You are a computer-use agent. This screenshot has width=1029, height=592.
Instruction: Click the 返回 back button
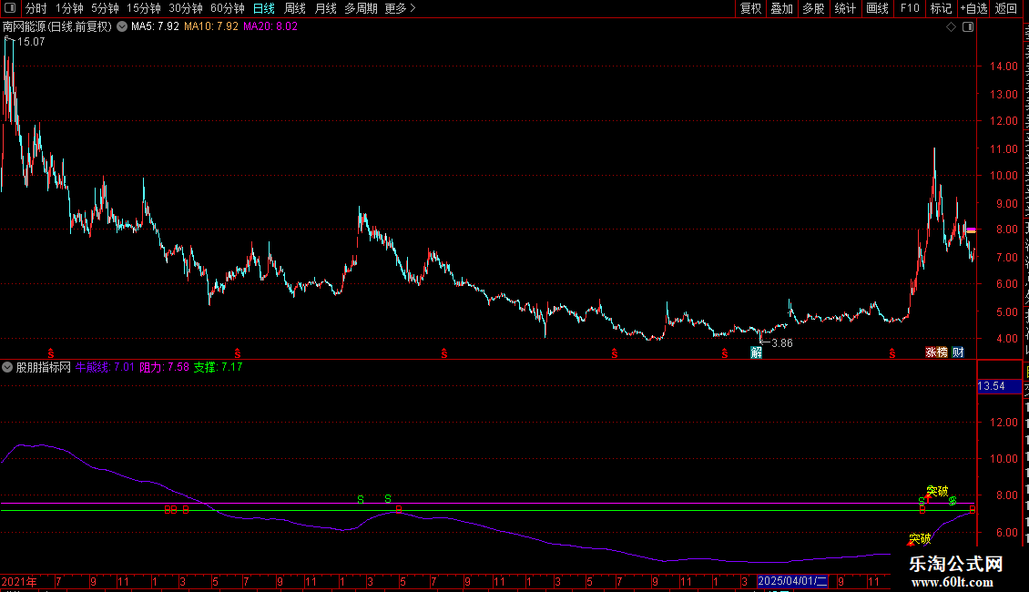[x=1005, y=8]
